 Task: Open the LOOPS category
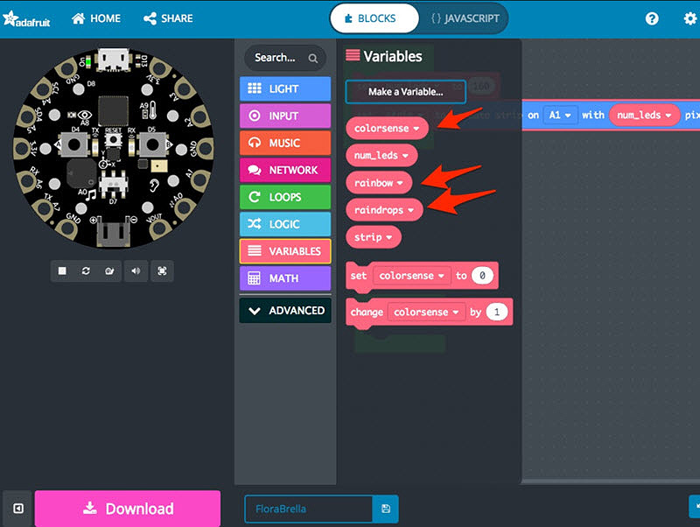(x=284, y=197)
